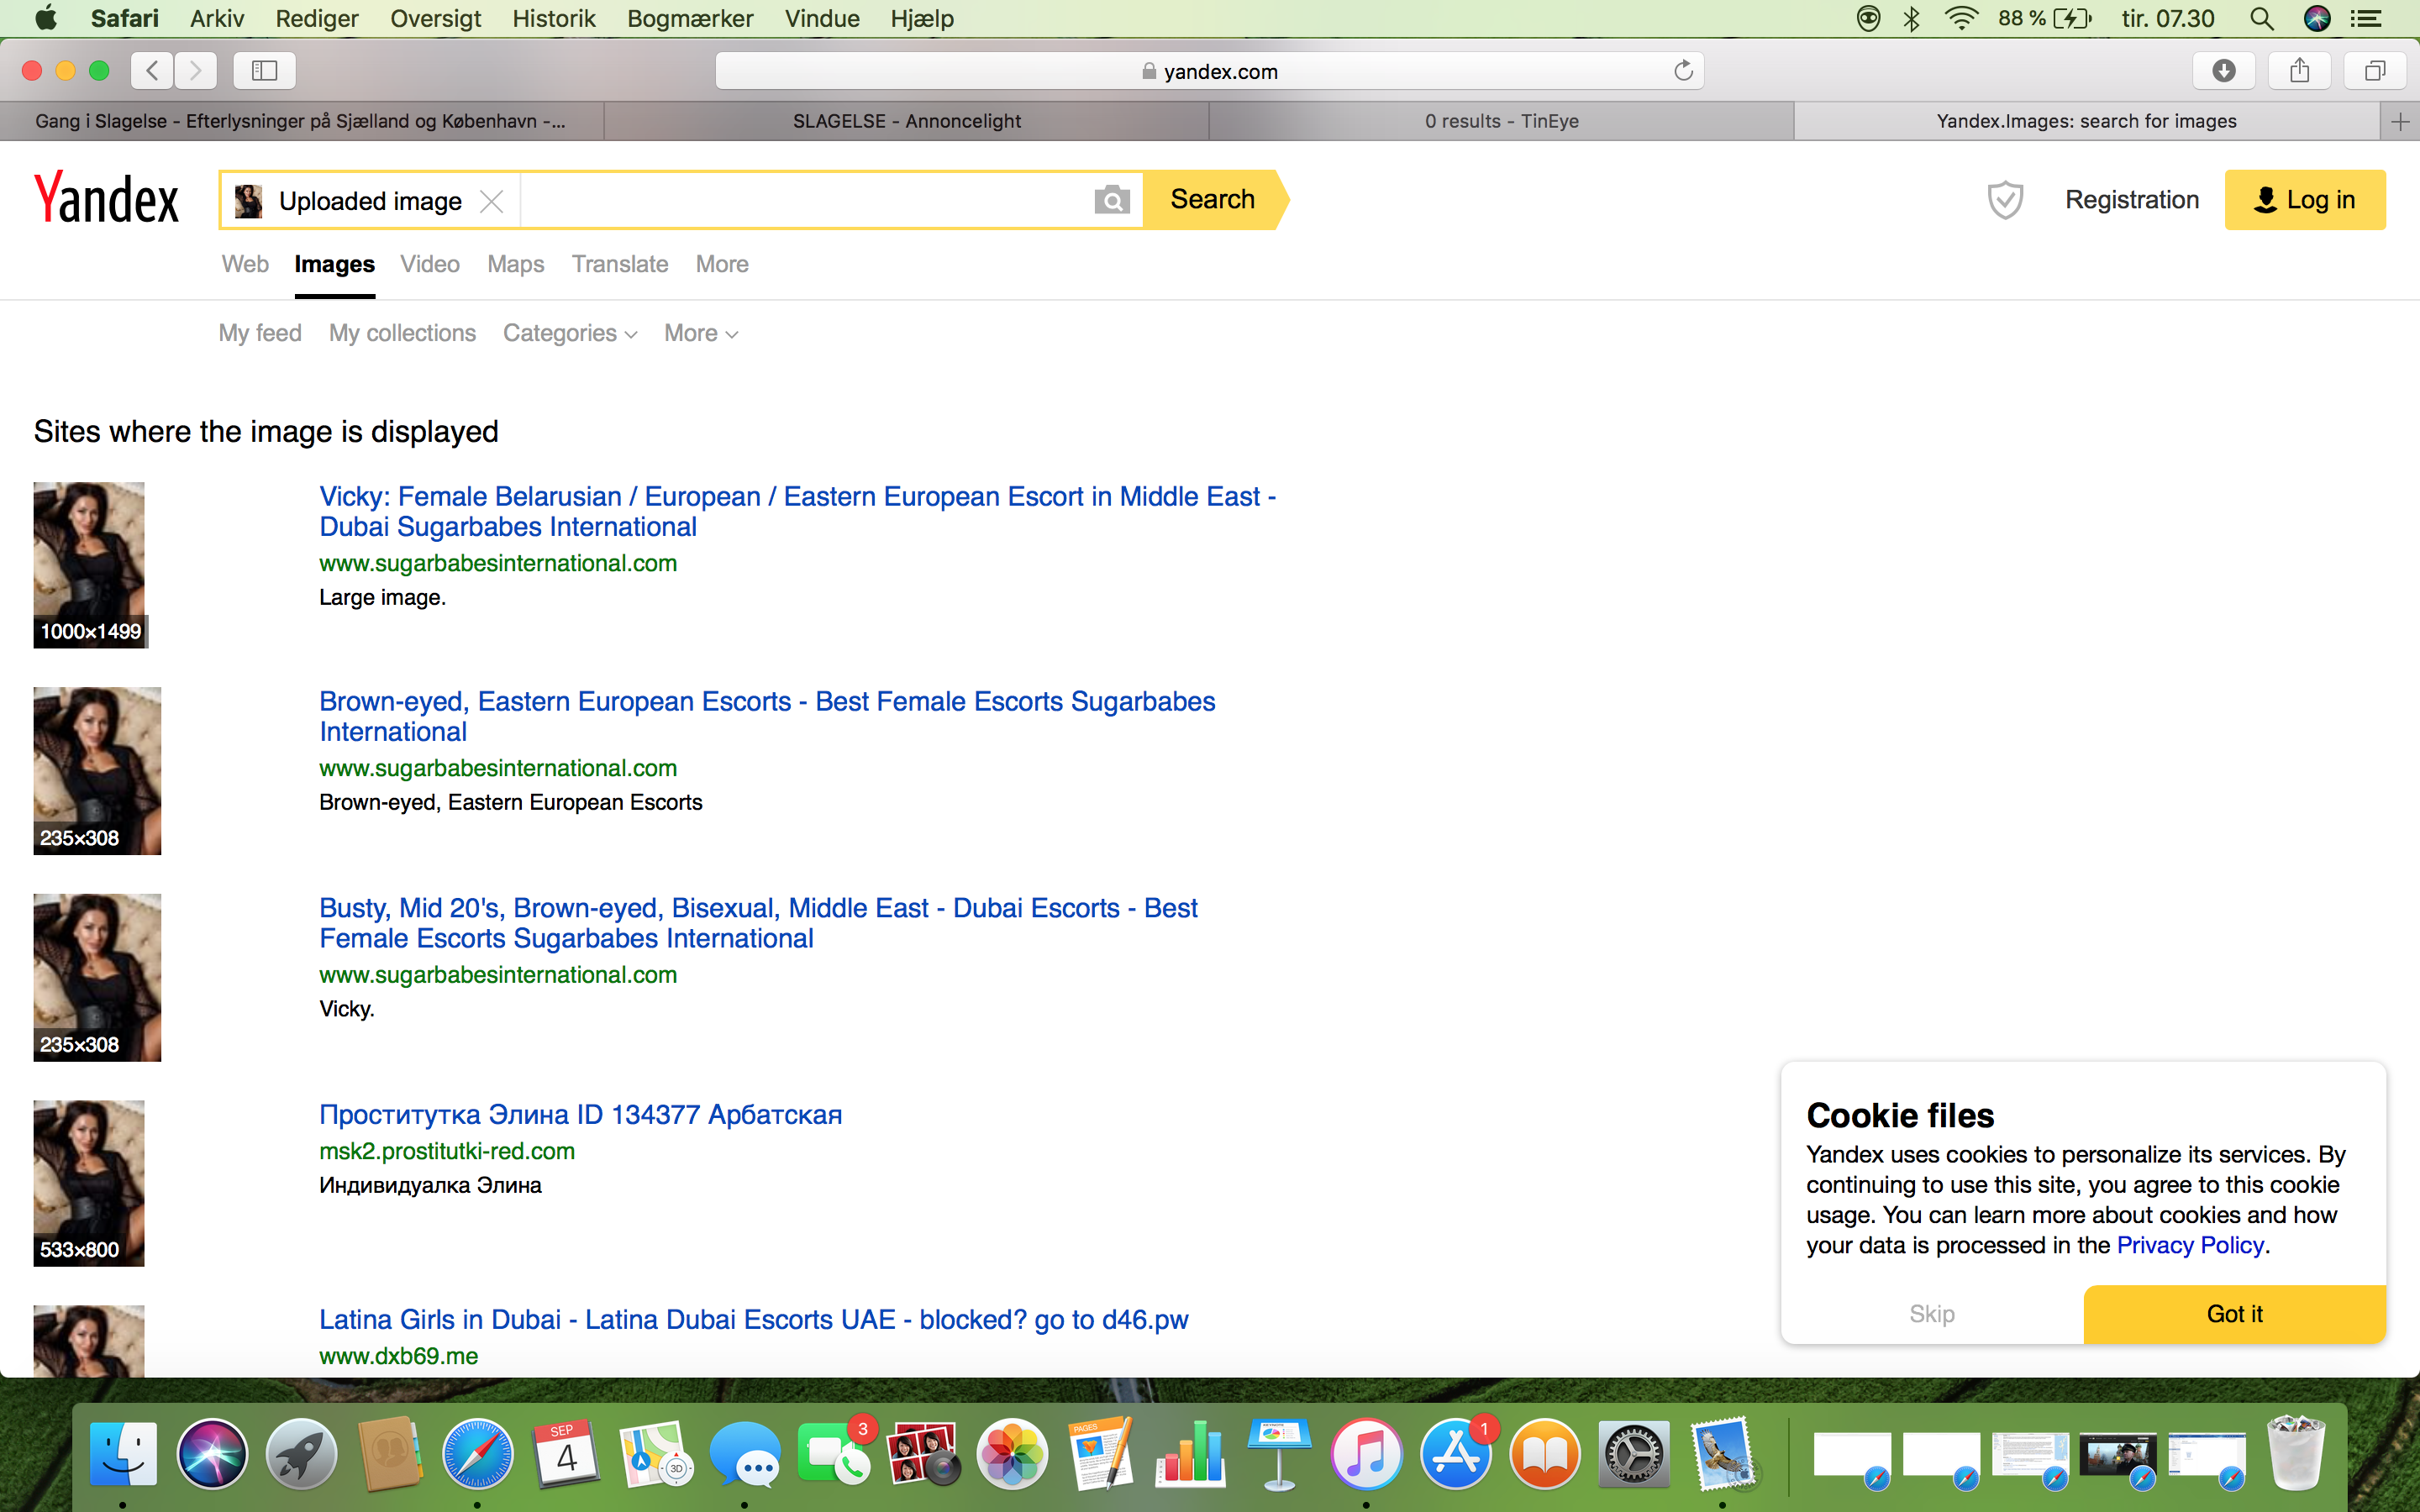Open Latina Girls in Dubai result link

click(x=753, y=1320)
